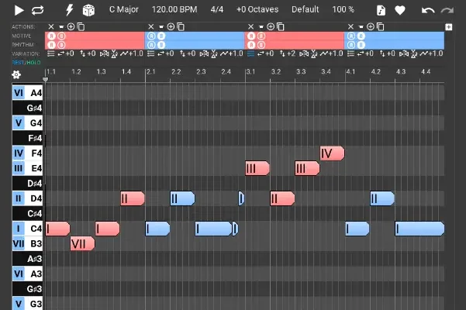Click the lightning bolt generate icon
Viewport: 466px width, 310px height.
[x=69, y=10]
